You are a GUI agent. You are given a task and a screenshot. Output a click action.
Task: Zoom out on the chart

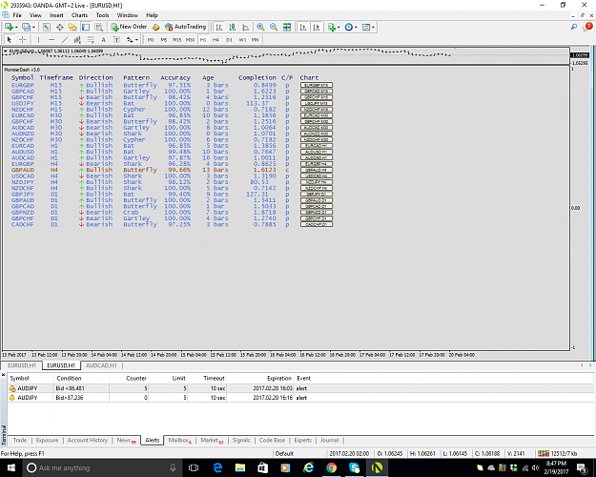click(274, 27)
